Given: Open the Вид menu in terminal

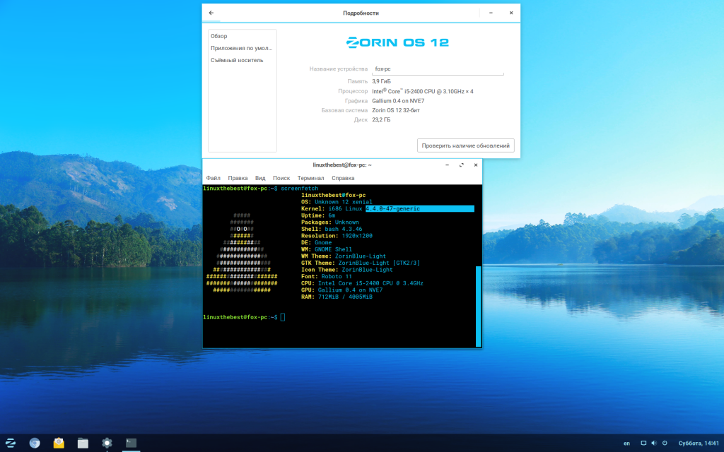Looking at the screenshot, I should (260, 178).
